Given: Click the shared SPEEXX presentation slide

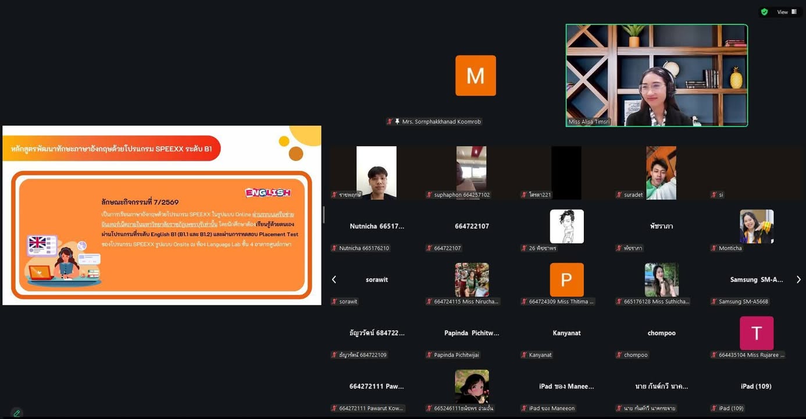Looking at the screenshot, I should pos(162,215).
